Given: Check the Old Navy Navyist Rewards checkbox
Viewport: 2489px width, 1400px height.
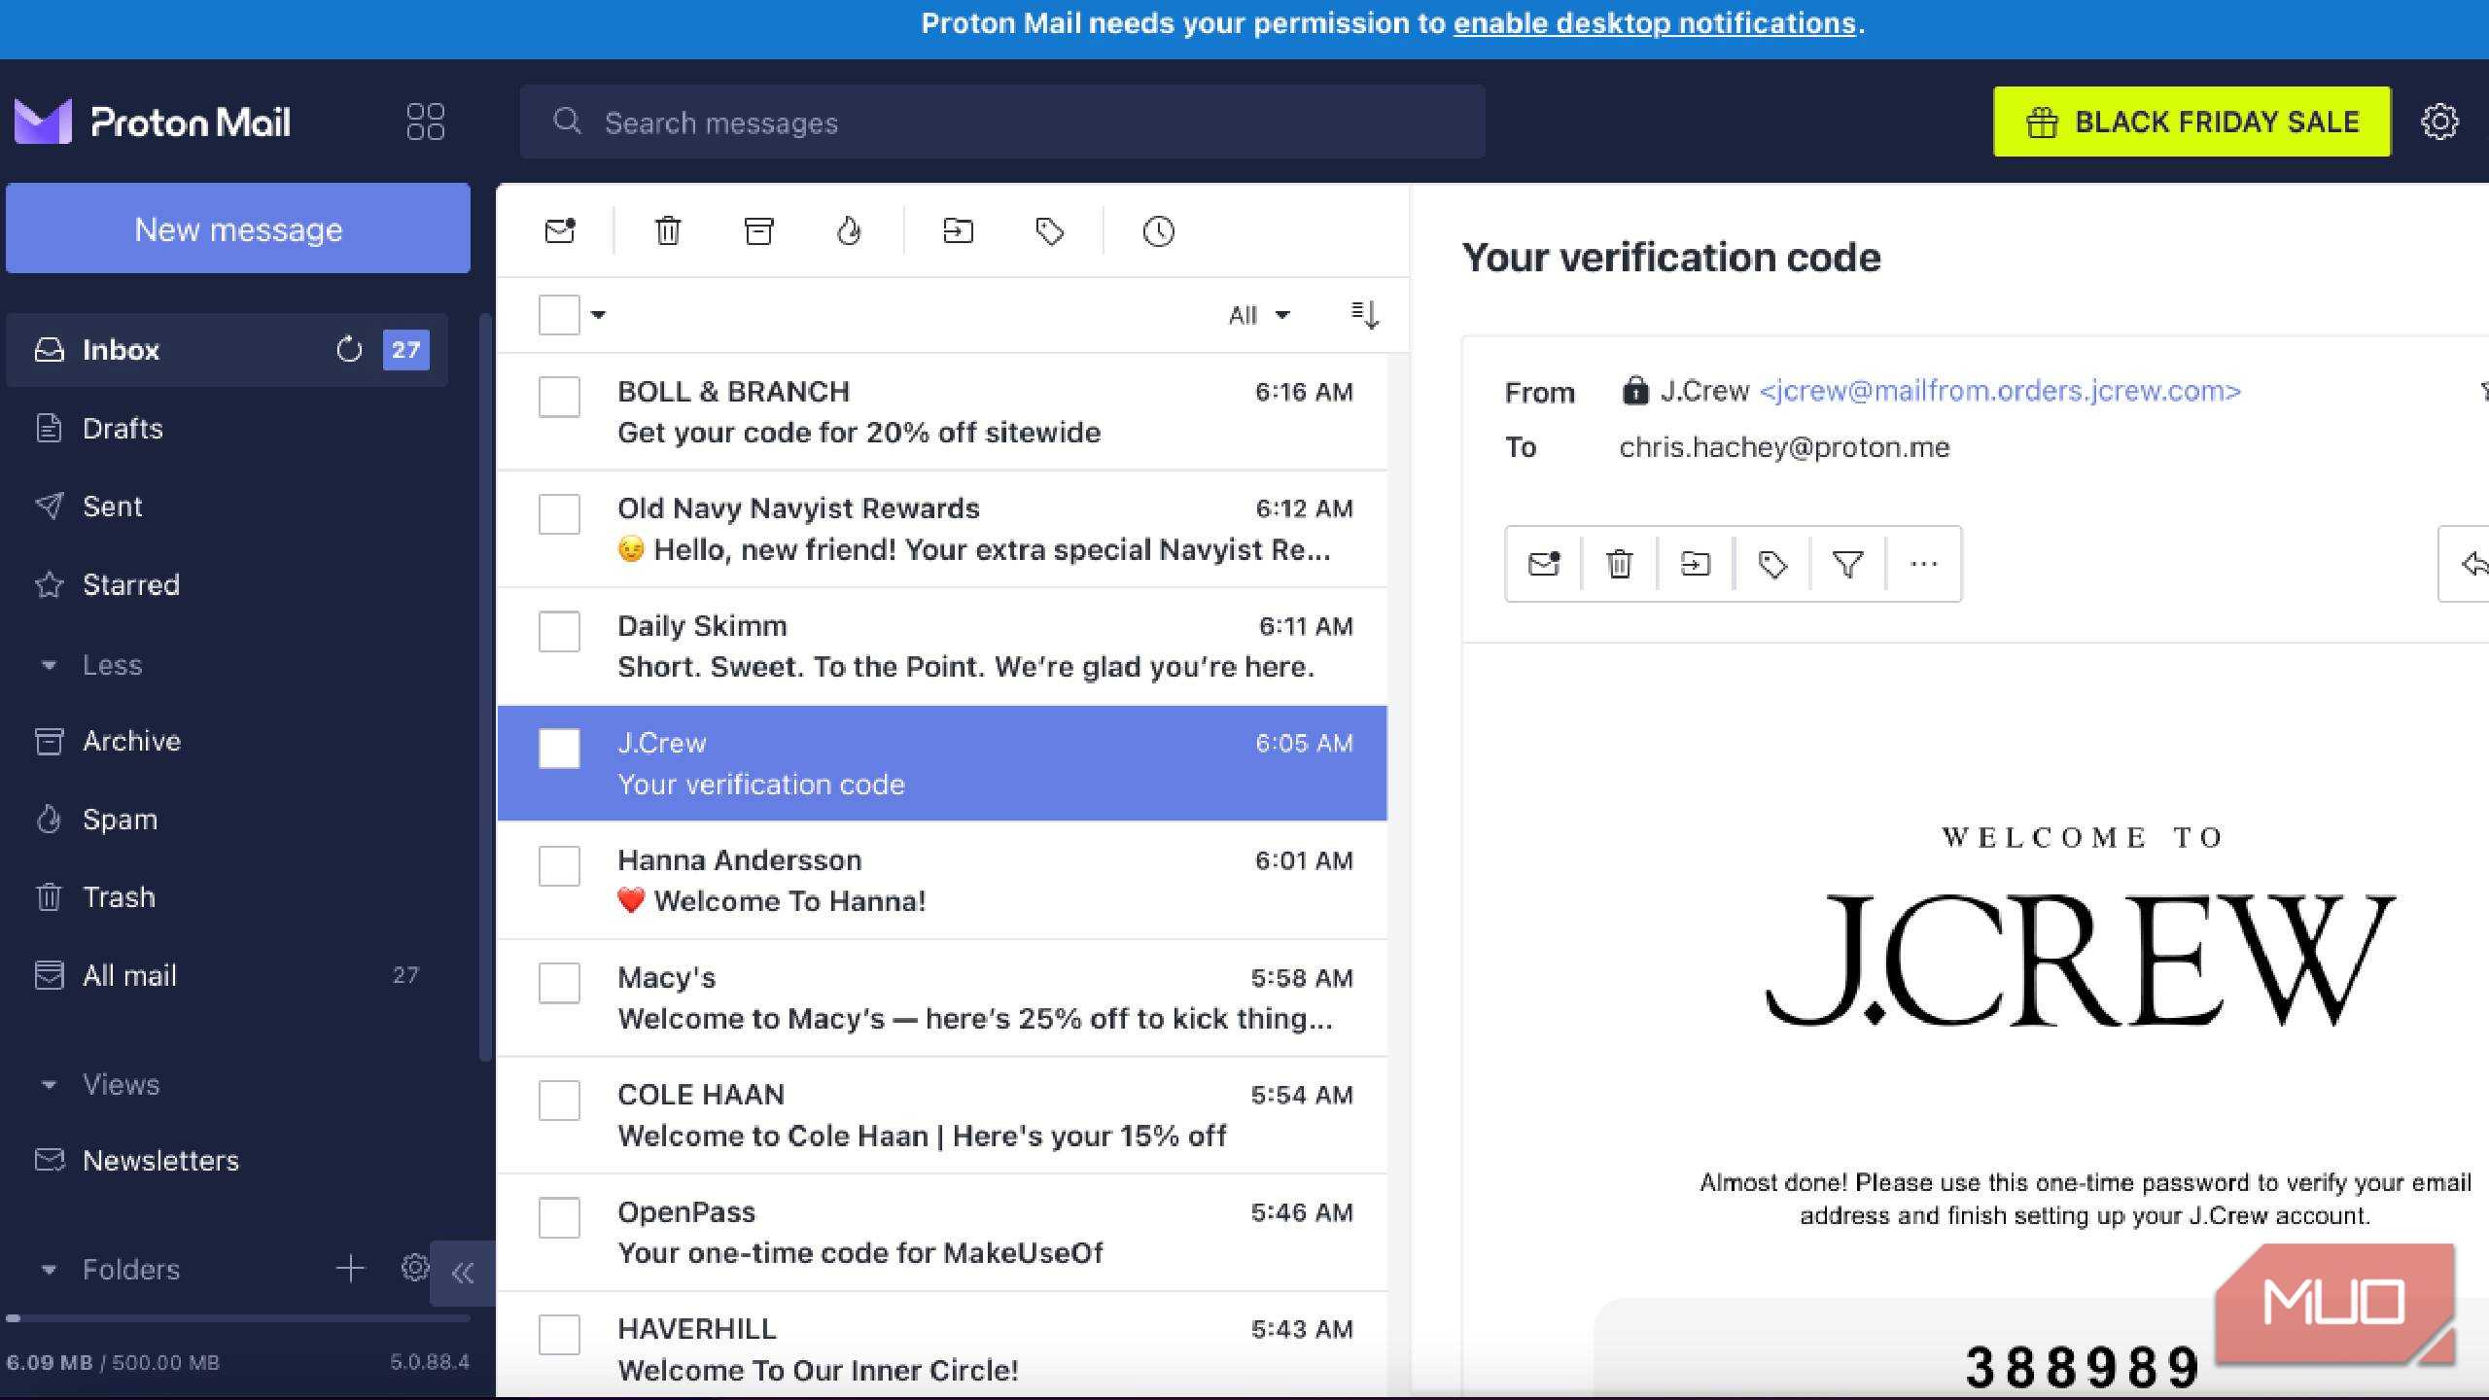Looking at the screenshot, I should click(559, 514).
